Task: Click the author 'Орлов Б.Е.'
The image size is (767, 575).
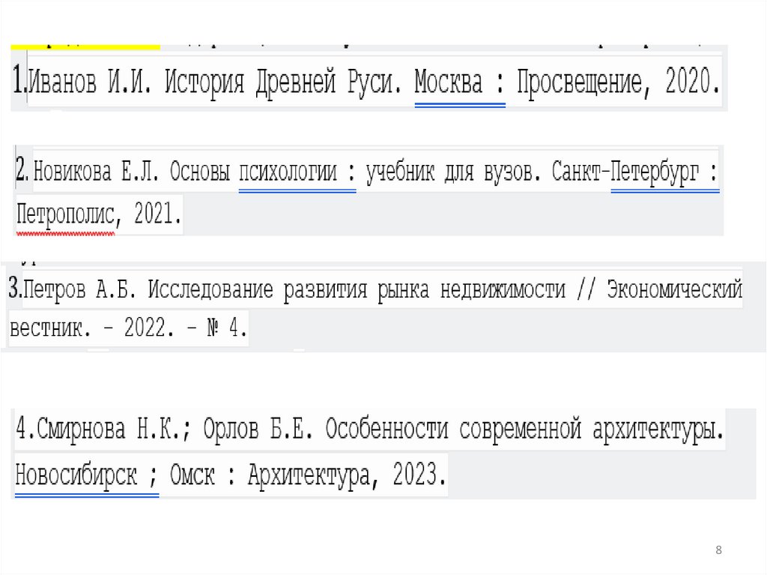Action: (x=258, y=429)
